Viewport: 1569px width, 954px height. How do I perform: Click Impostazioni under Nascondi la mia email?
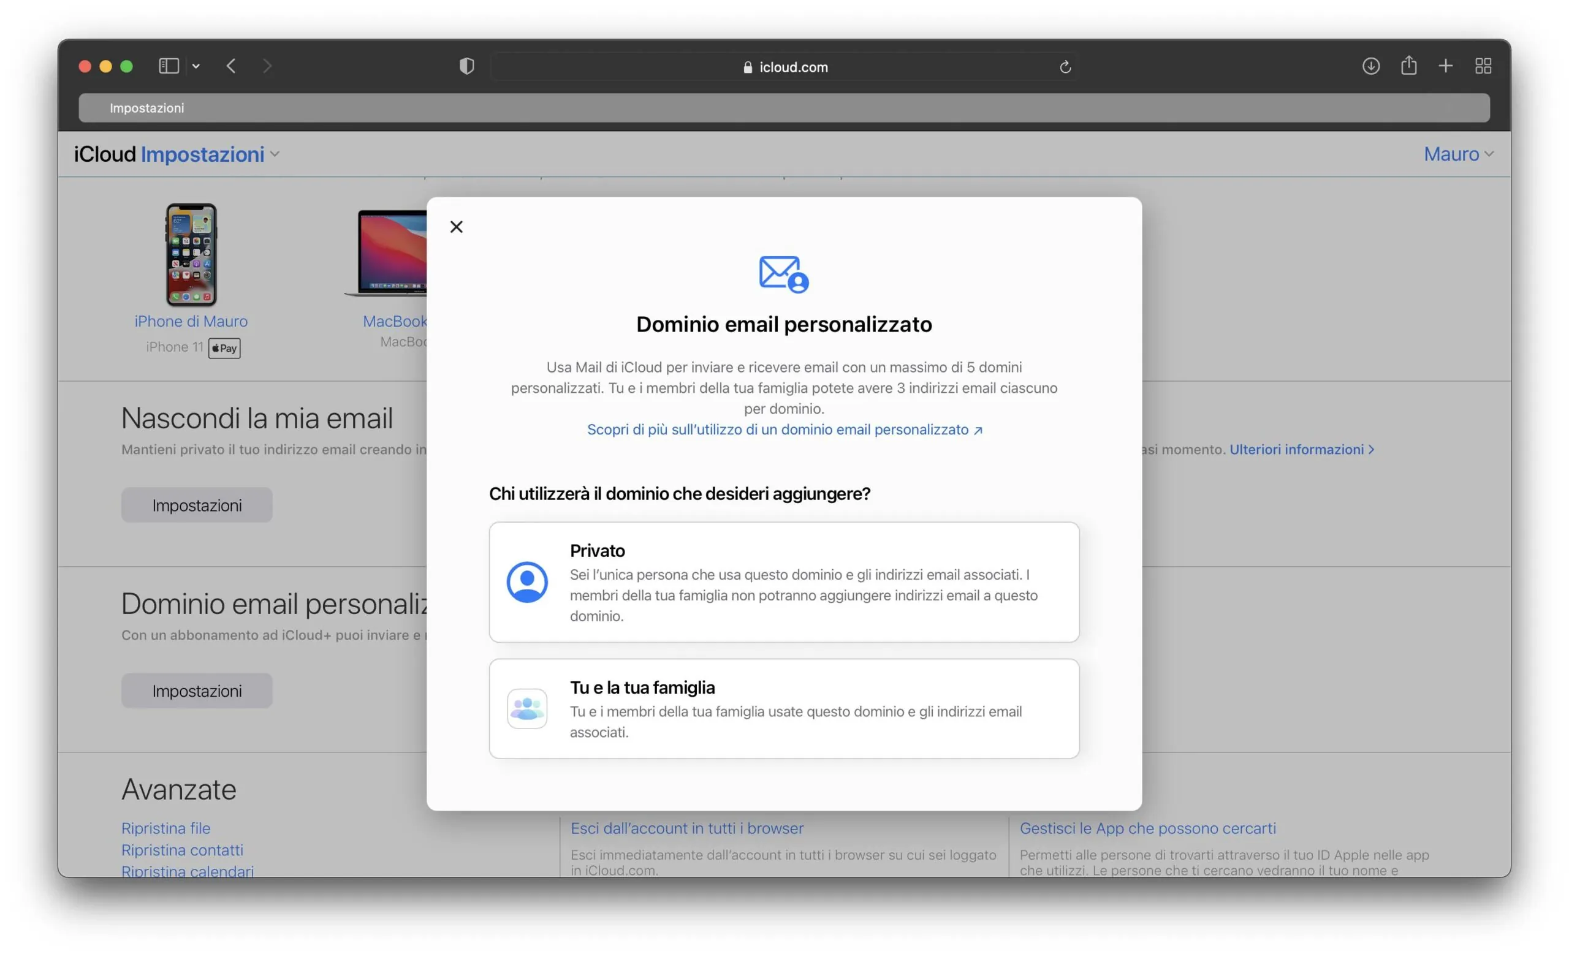coord(196,505)
